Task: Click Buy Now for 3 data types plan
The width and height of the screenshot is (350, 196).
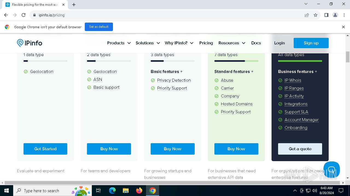Action: [173, 149]
